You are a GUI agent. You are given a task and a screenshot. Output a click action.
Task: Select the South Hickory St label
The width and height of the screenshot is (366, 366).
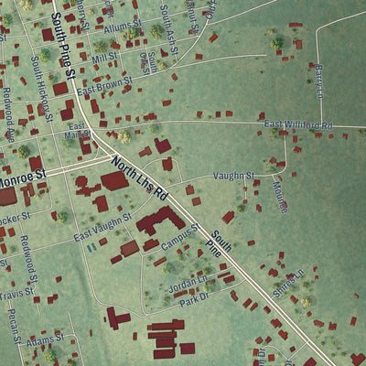click(42, 89)
